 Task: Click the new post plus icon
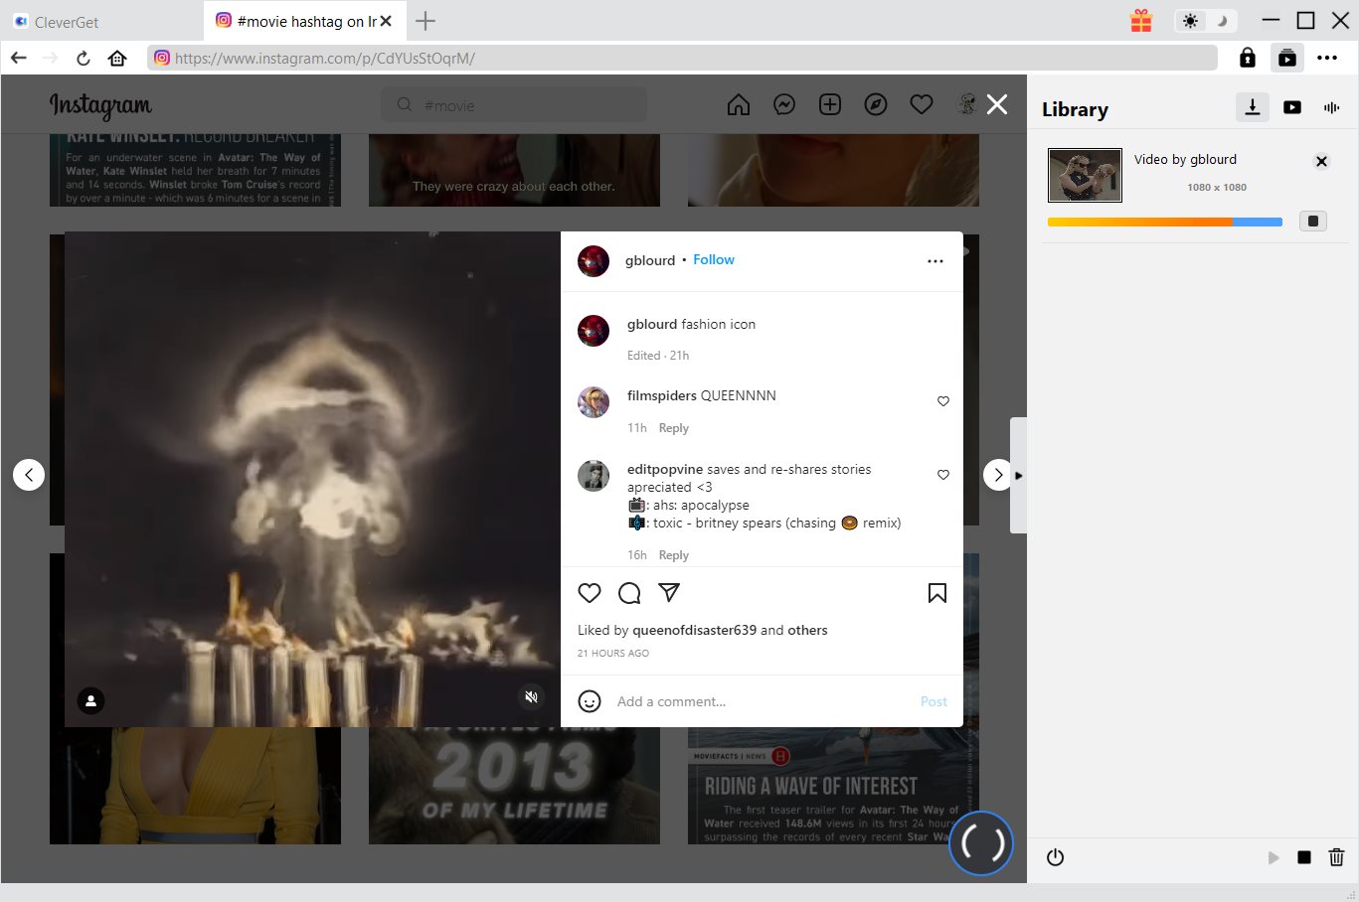click(830, 105)
